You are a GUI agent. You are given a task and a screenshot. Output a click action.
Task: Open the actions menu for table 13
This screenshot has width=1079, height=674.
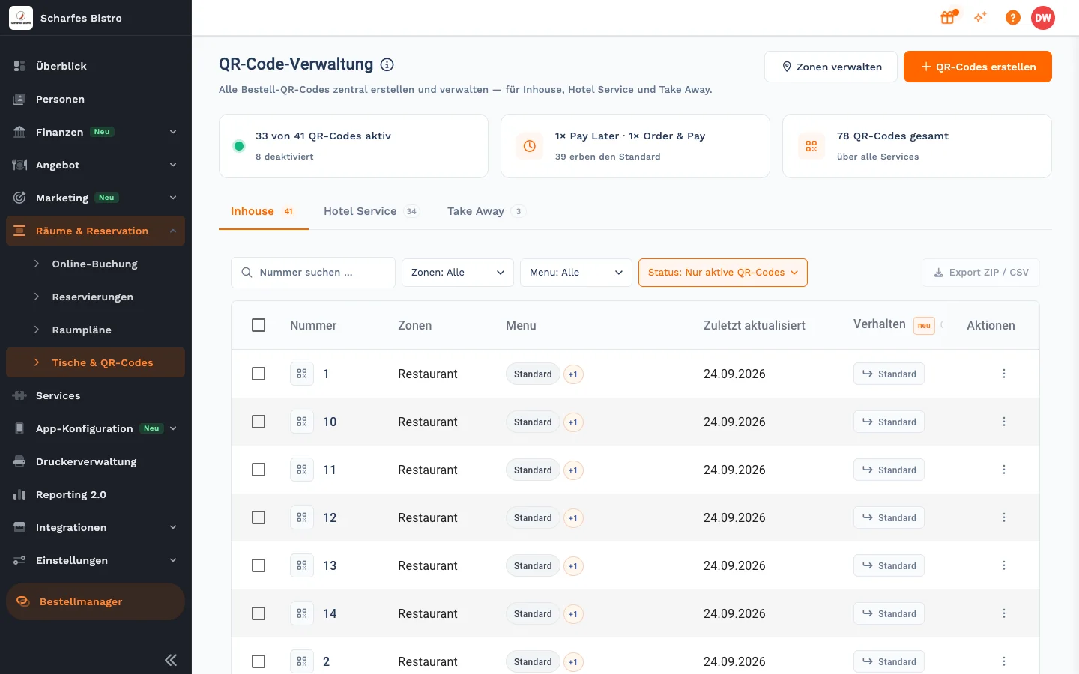(x=1004, y=565)
